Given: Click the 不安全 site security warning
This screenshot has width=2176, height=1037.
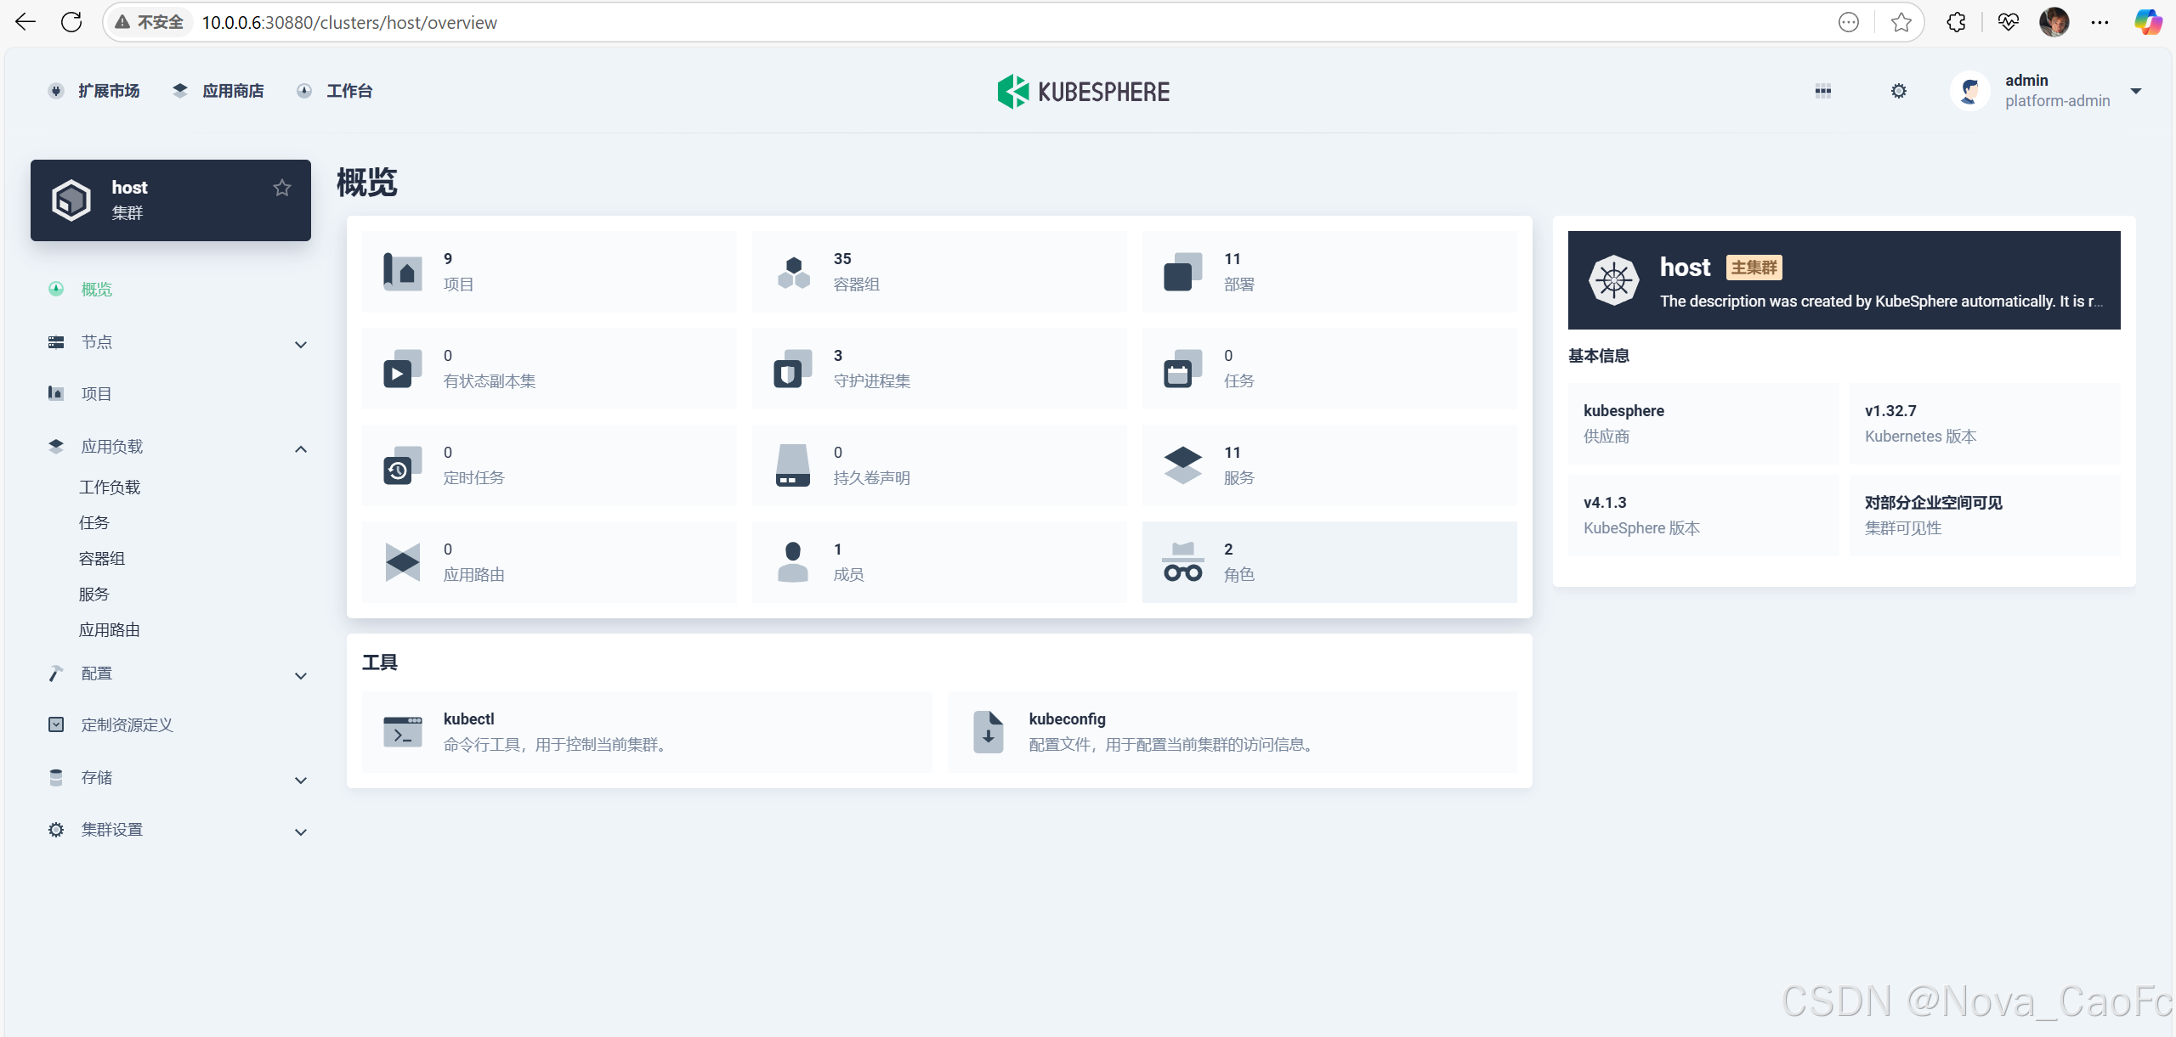Looking at the screenshot, I should click(149, 22).
